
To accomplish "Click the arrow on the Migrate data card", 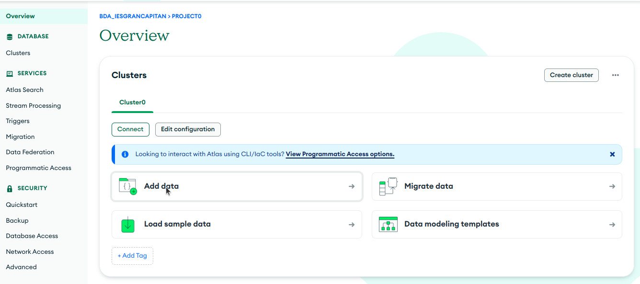I will coord(612,186).
